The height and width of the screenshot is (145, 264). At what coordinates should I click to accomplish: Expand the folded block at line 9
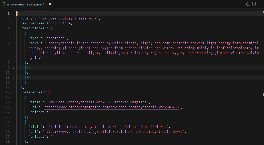click(x=14, y=68)
